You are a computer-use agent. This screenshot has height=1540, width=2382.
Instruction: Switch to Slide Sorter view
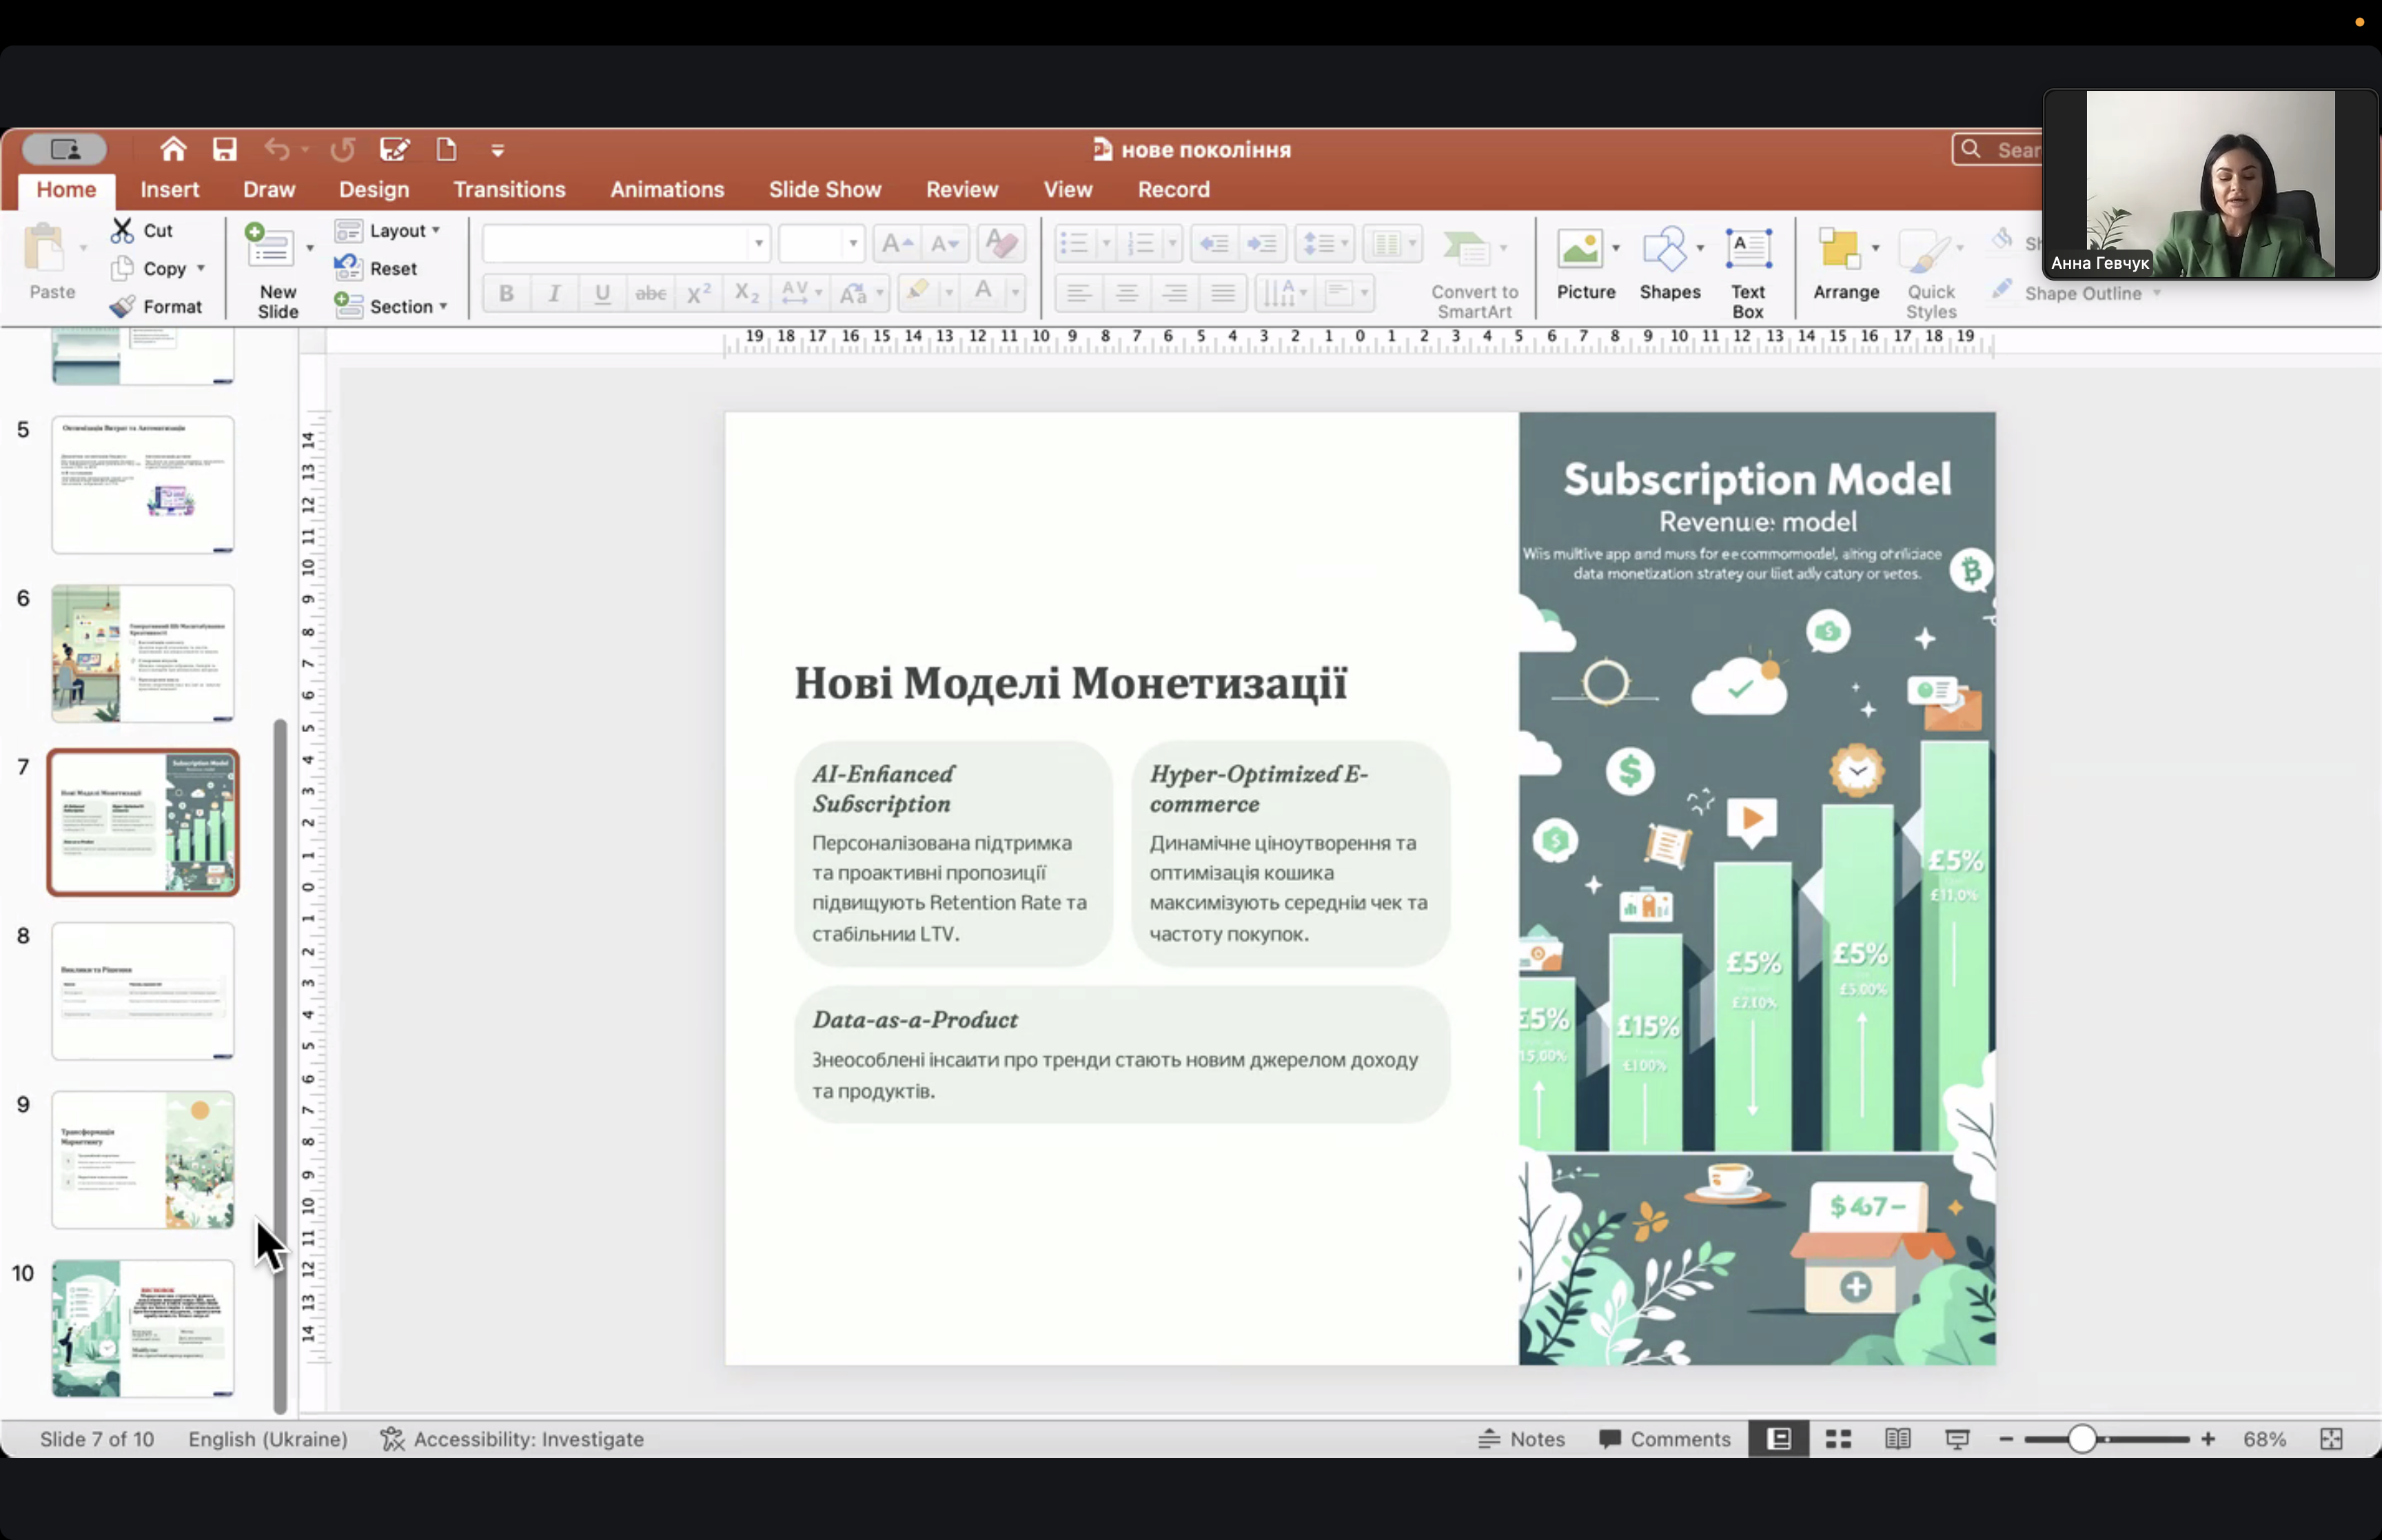coord(1838,1439)
